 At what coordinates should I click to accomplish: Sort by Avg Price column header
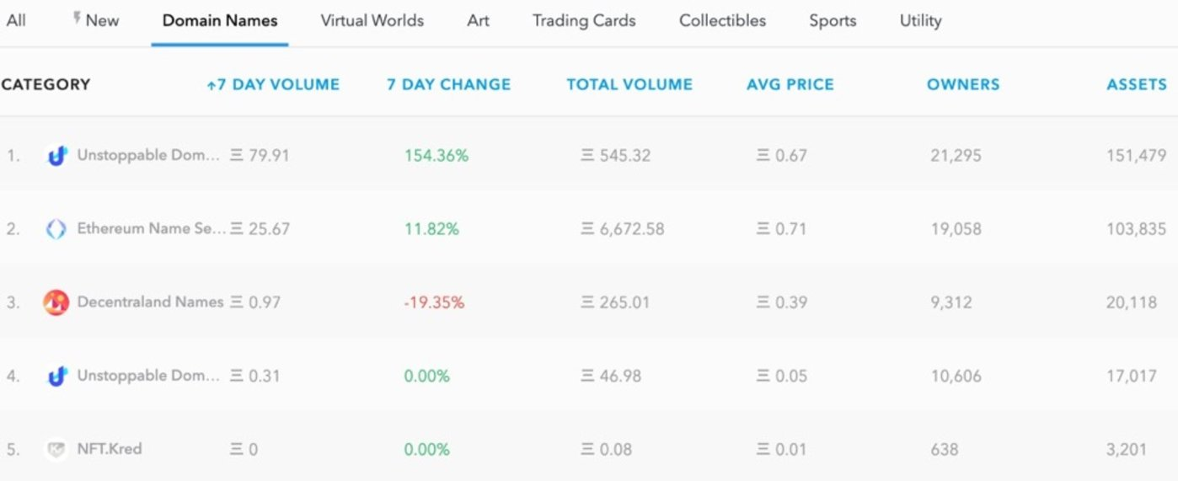[x=790, y=84]
